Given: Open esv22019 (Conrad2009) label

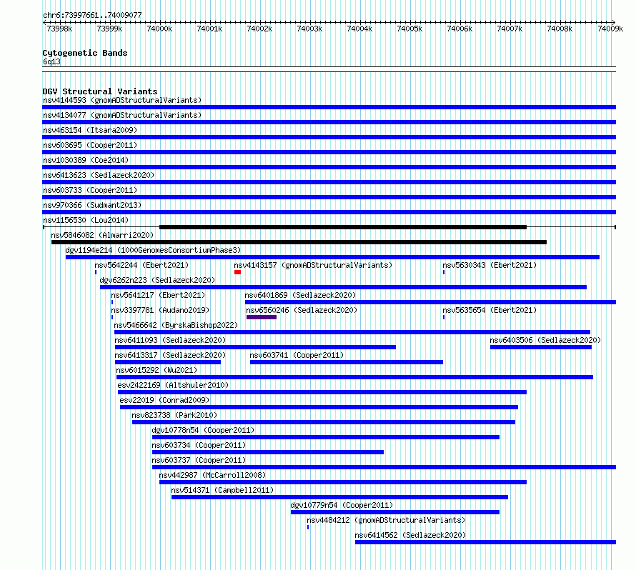Looking at the screenshot, I should coord(164,400).
